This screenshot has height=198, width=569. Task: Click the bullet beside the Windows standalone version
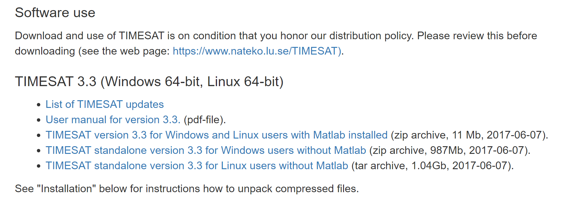[38, 151]
